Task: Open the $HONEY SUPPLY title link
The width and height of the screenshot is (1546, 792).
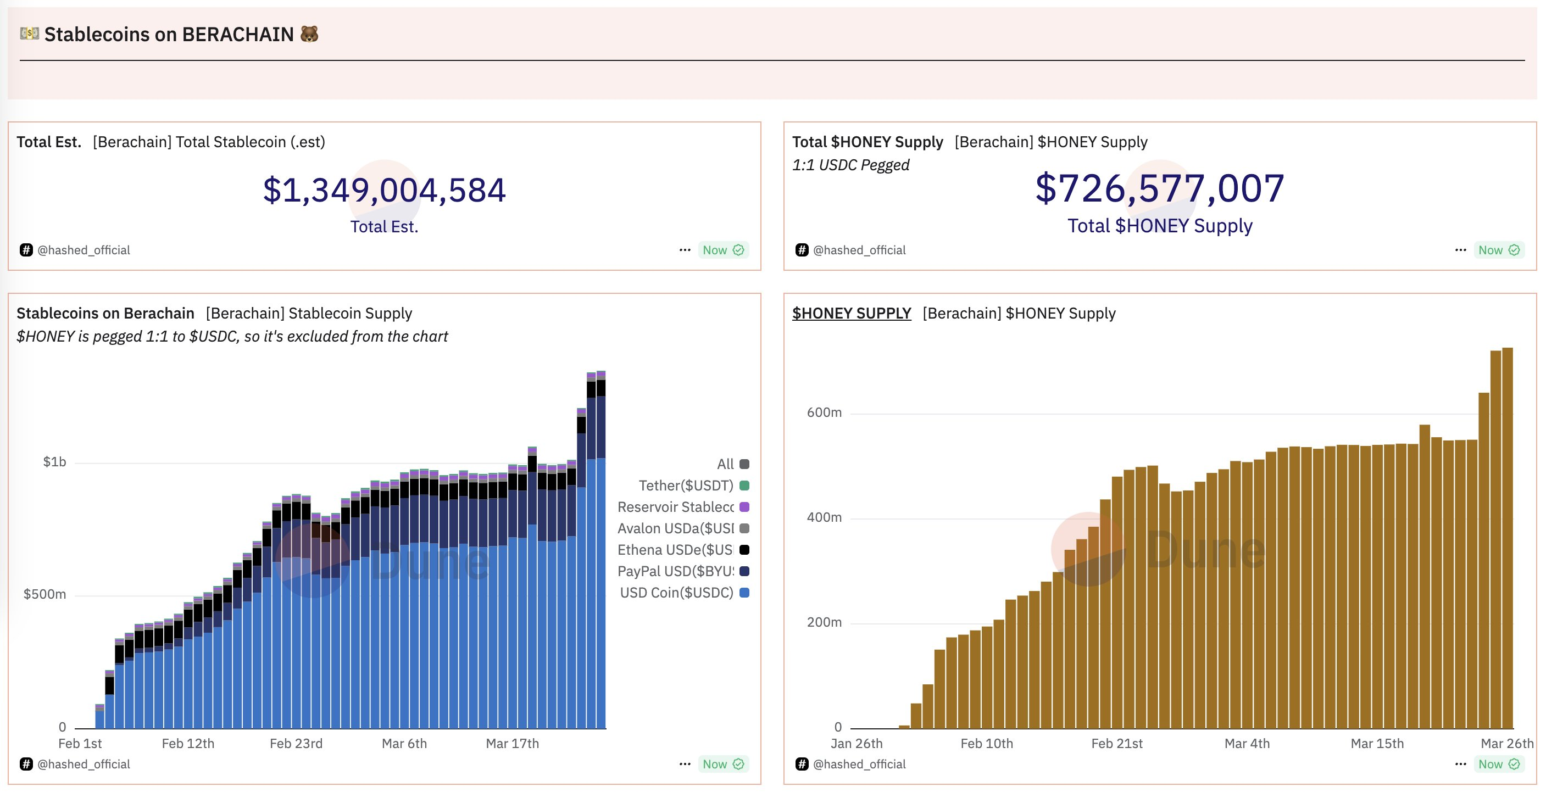Action: (851, 313)
